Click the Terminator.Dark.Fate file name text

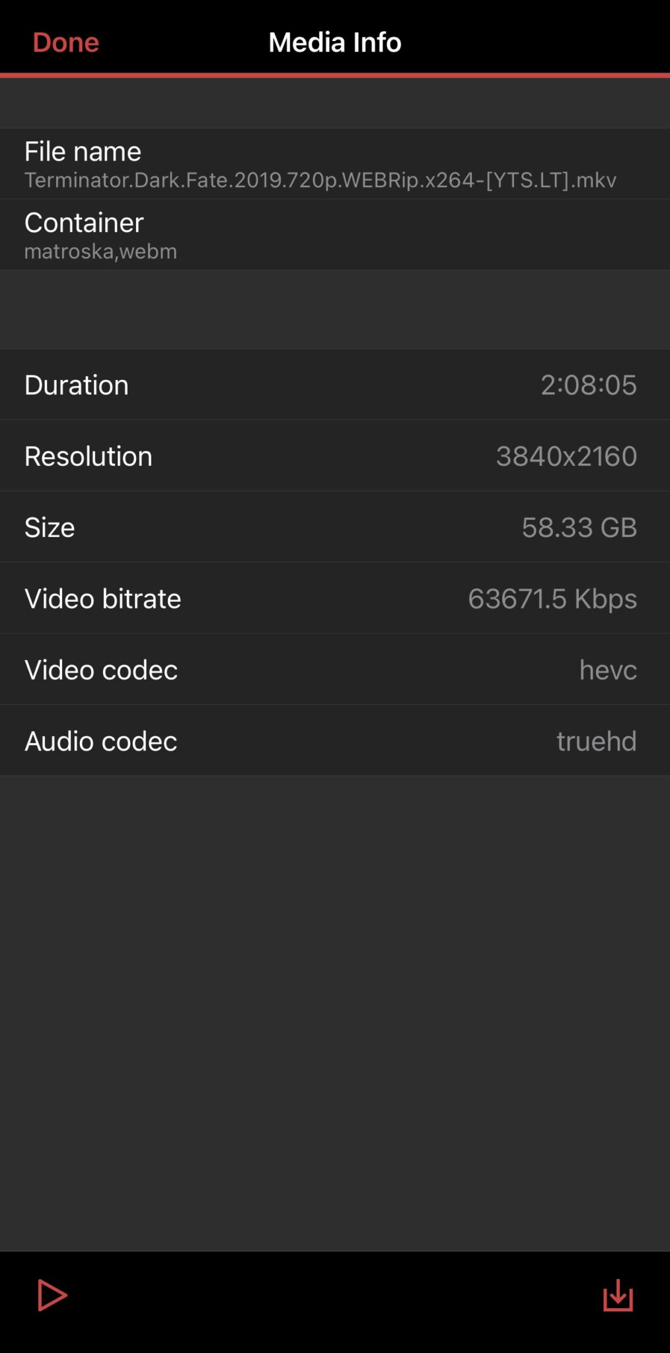point(320,180)
